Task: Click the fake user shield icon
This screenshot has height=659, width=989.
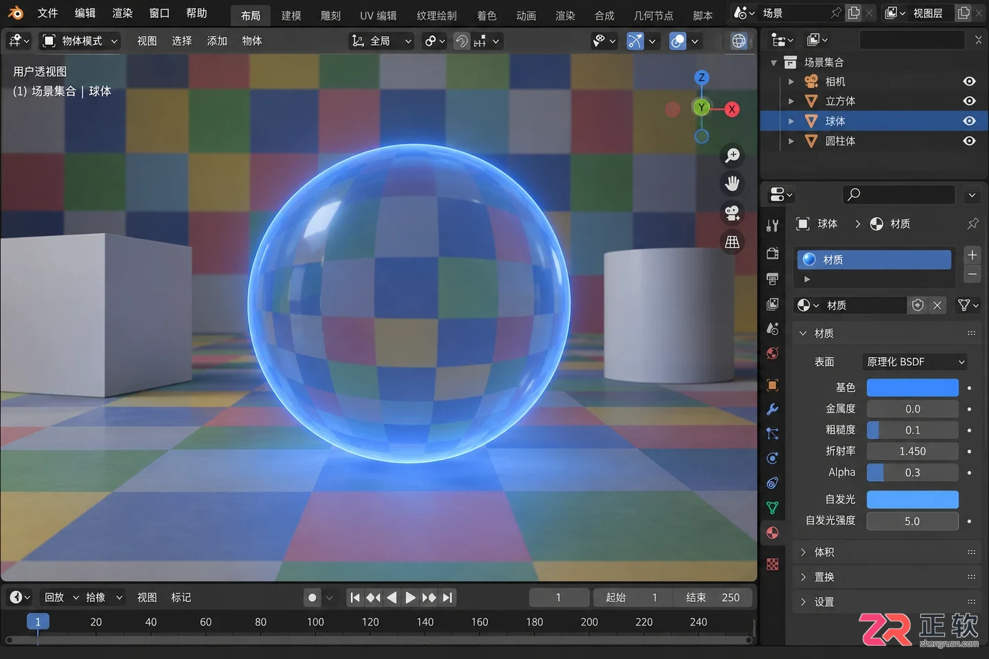Action: [918, 305]
